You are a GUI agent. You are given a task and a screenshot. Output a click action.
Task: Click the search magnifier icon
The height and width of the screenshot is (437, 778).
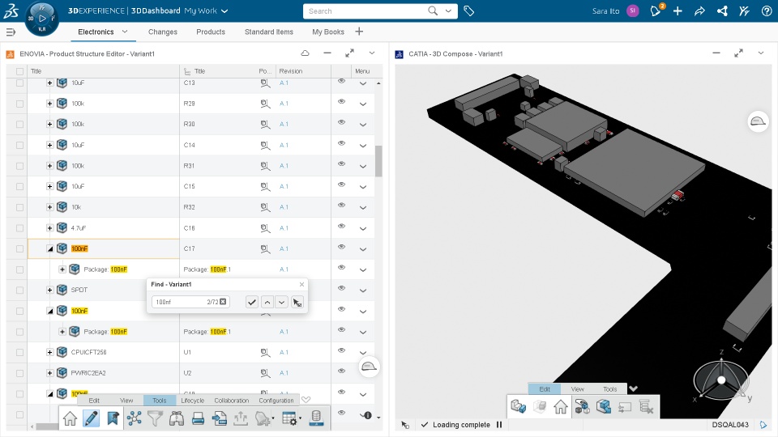tap(433, 11)
